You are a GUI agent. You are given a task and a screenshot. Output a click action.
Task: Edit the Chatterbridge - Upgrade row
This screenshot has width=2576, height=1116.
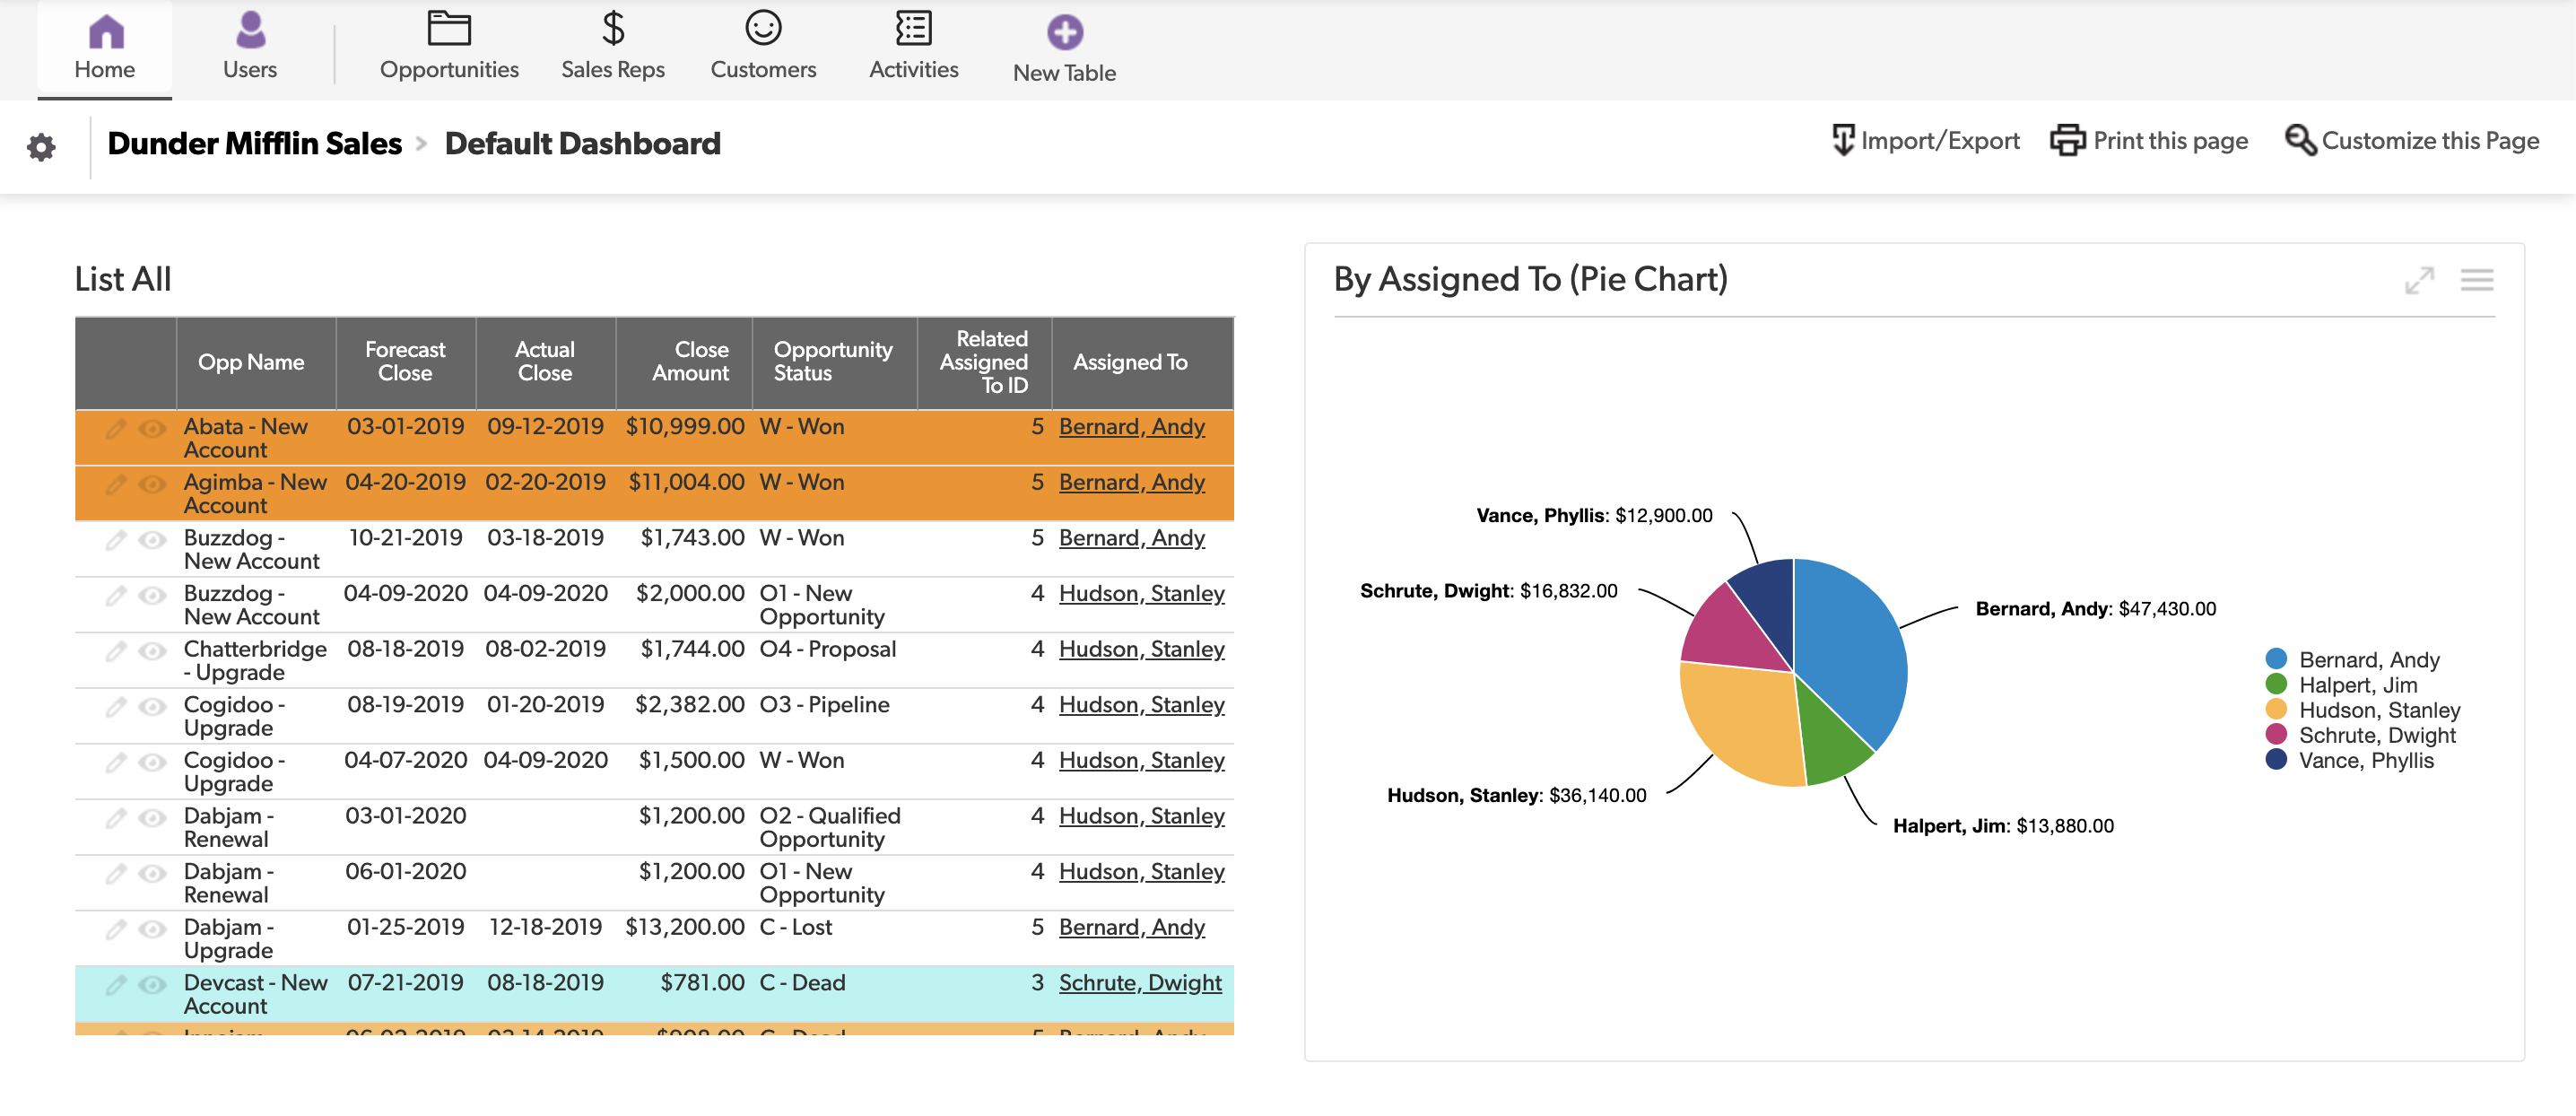[x=116, y=651]
